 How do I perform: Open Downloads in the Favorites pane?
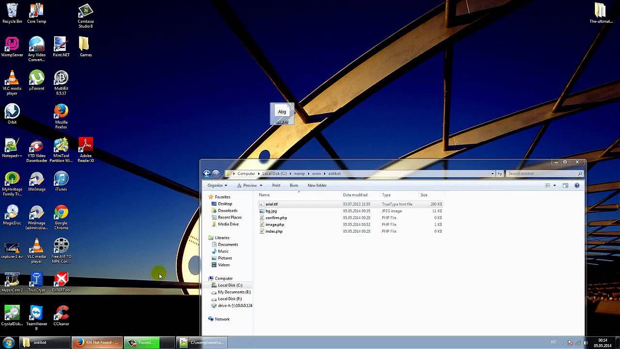pos(227,210)
